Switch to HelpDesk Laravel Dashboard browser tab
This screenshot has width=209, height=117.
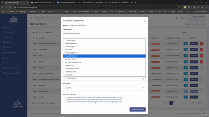(43, 3)
